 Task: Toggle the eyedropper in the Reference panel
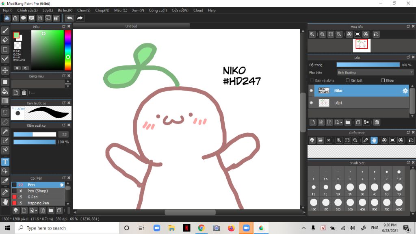tap(366, 140)
